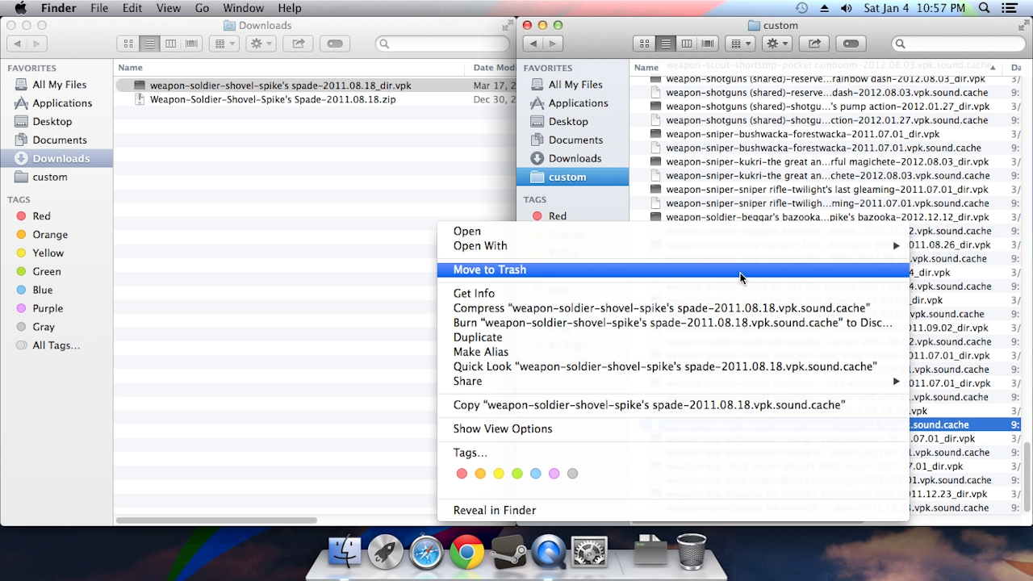Open Arrange dropdown in Downloads window
Image resolution: width=1033 pixels, height=581 pixels.
click(224, 44)
